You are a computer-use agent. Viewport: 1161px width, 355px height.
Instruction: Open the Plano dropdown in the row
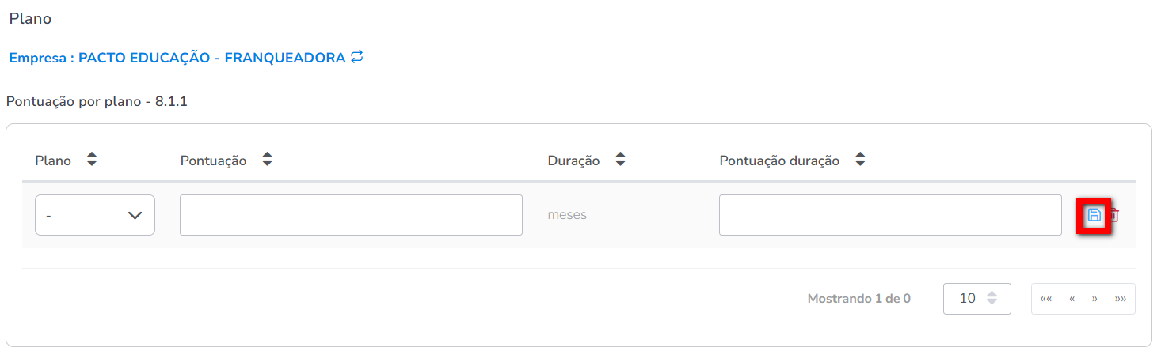click(x=95, y=215)
